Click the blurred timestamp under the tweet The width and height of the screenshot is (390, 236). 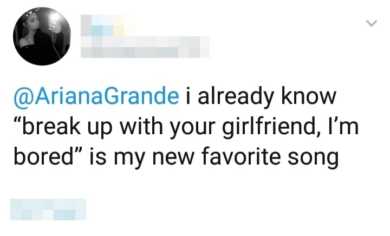coord(49,209)
